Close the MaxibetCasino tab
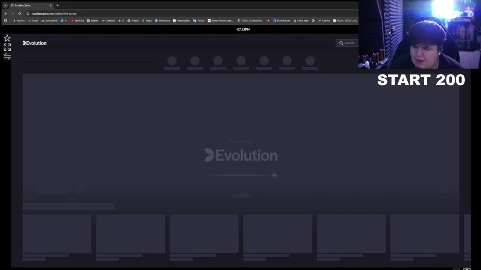Image resolution: width=481 pixels, height=270 pixels. pos(50,5)
